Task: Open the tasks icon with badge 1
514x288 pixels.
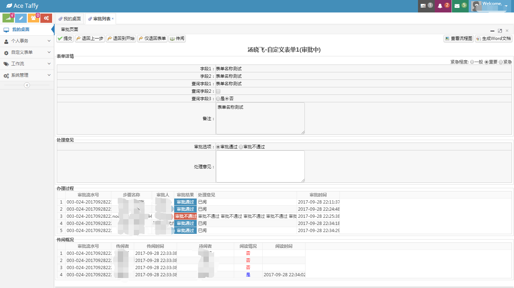Action: point(426,6)
